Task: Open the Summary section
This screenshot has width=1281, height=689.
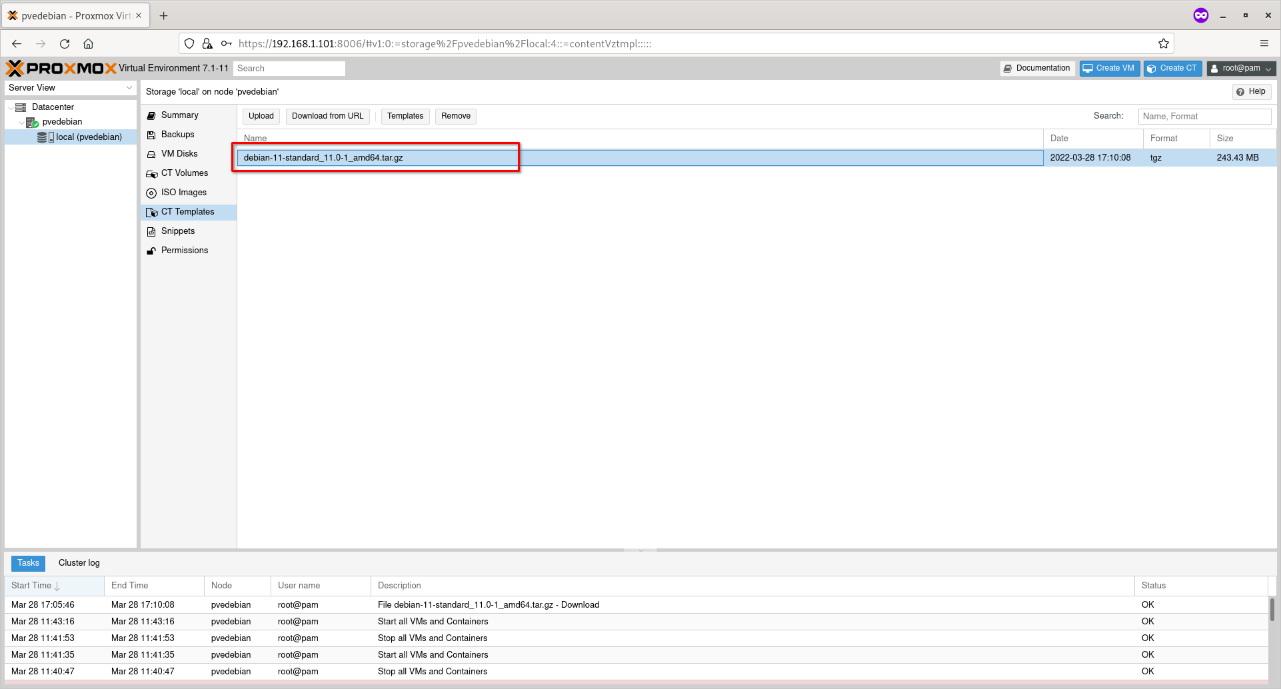Action: tap(189, 115)
